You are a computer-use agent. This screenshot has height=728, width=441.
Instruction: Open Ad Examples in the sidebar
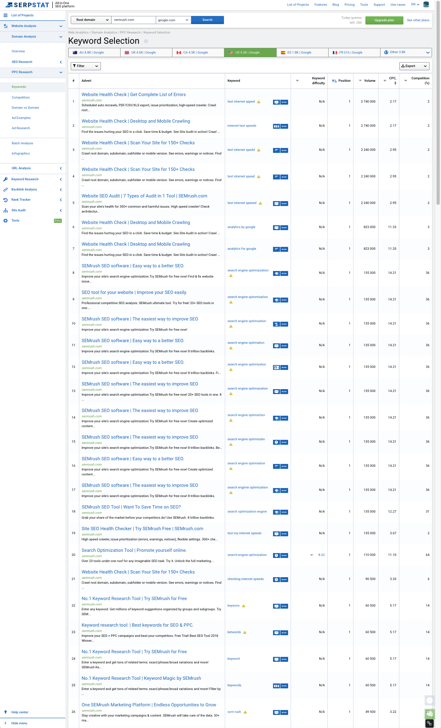tap(21, 118)
